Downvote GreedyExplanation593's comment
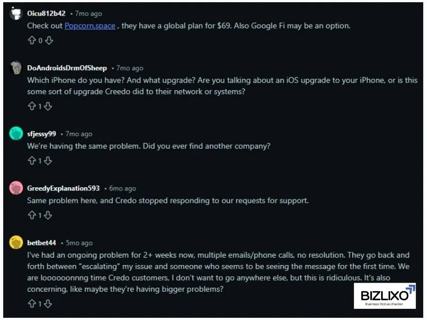 (48, 215)
